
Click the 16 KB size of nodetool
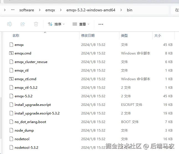(x=168, y=139)
